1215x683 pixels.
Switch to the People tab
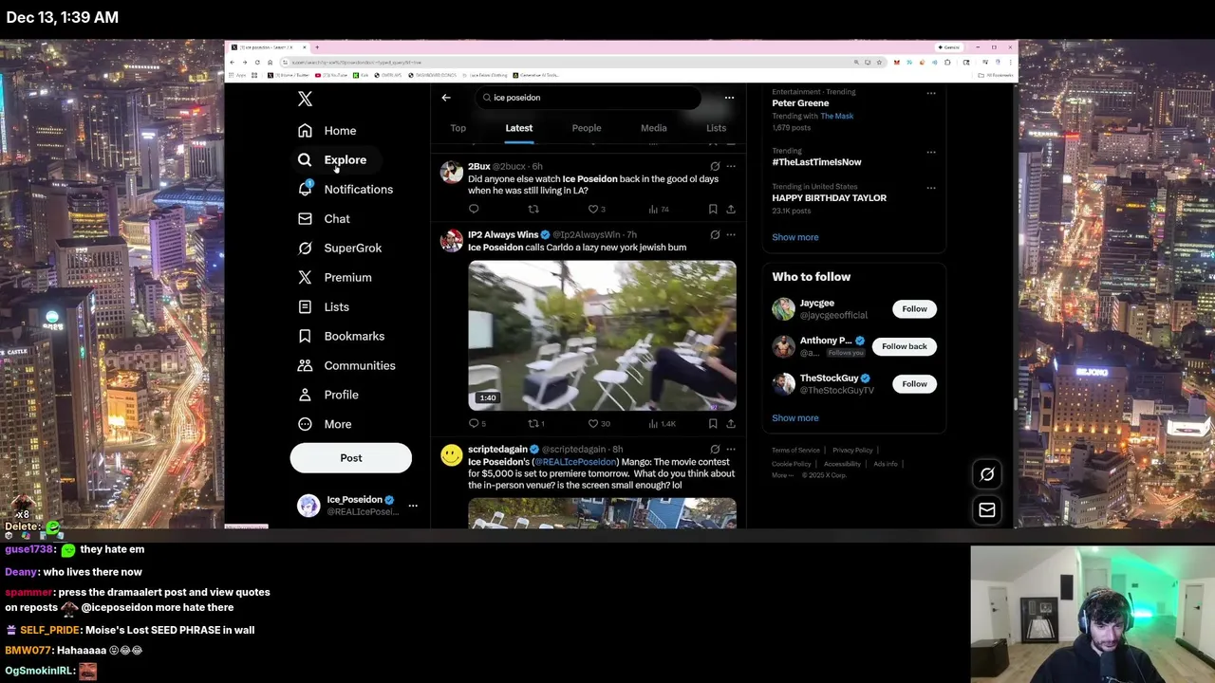point(587,128)
